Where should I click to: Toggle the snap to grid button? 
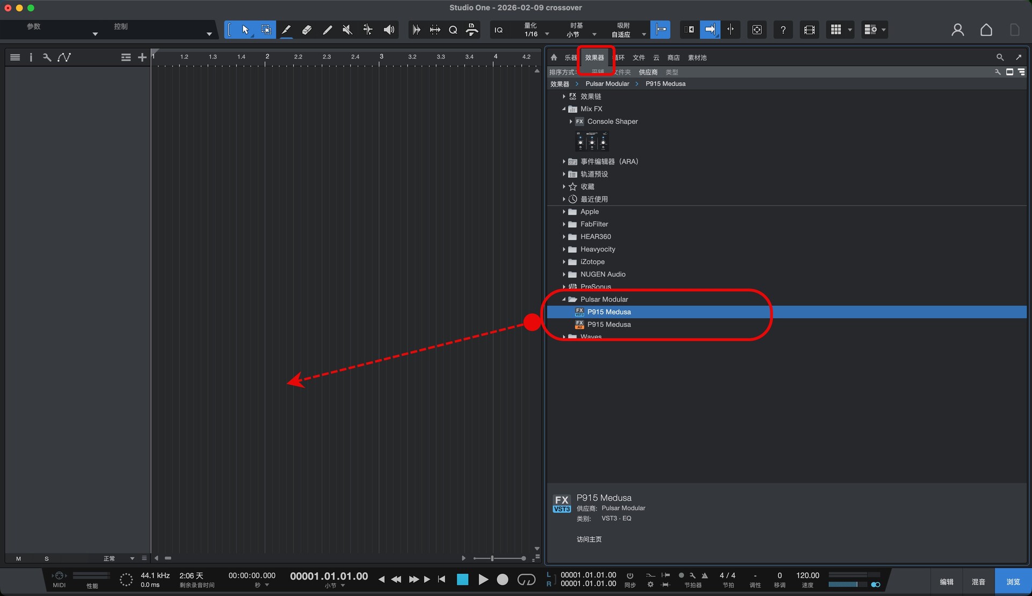pos(660,30)
